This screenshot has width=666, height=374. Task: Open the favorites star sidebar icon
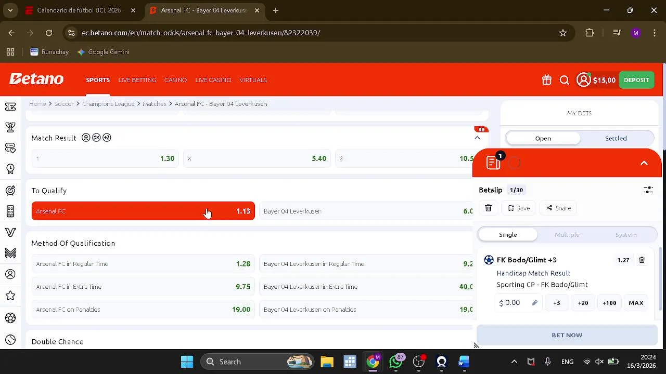click(10, 296)
